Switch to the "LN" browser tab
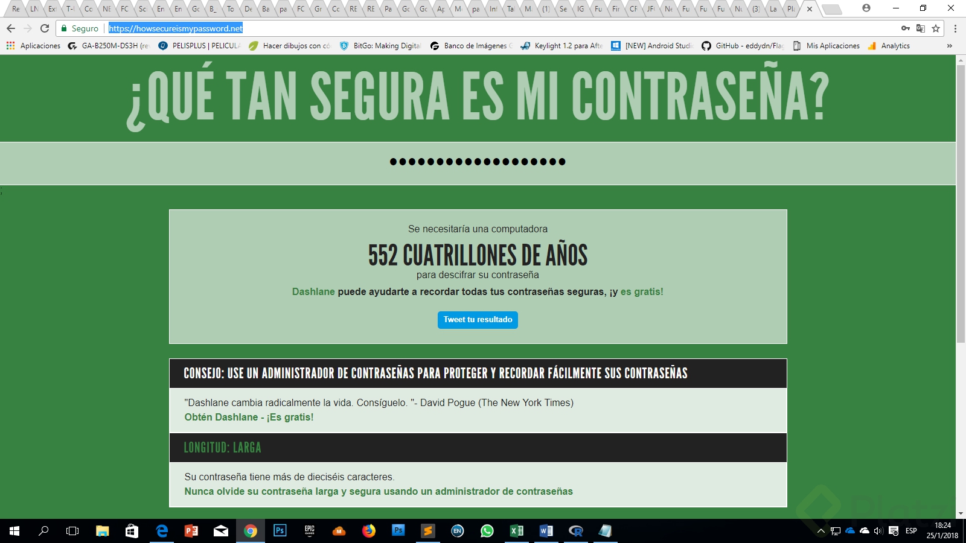Screen dimensions: 966x543 34,8
